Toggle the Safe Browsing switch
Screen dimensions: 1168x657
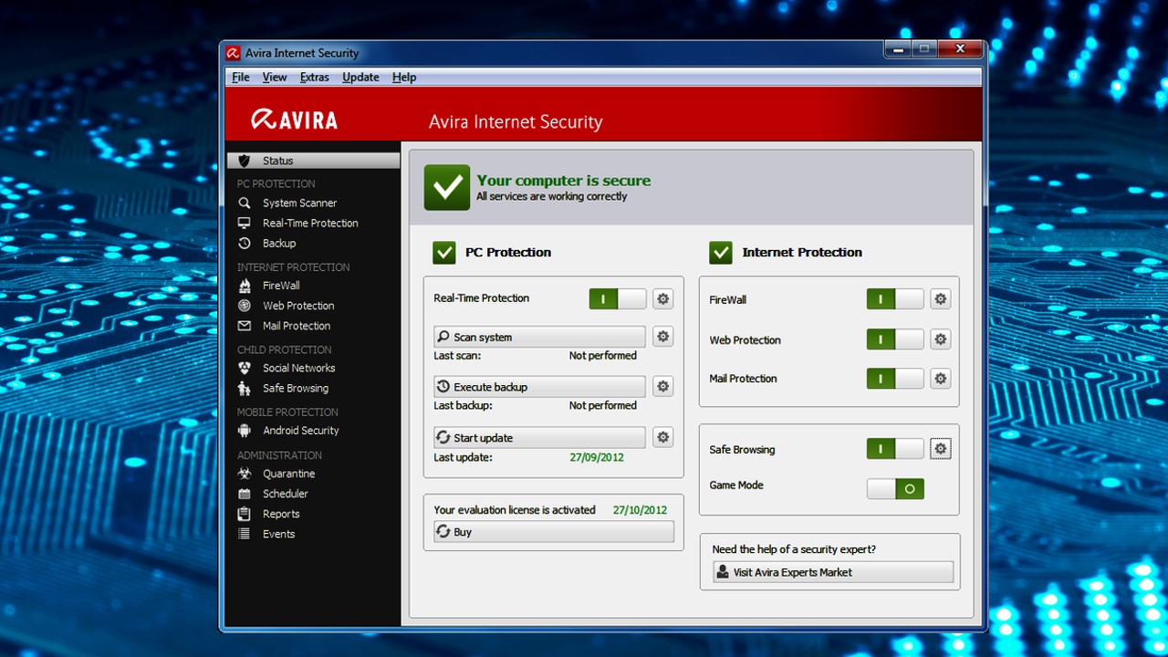(895, 449)
